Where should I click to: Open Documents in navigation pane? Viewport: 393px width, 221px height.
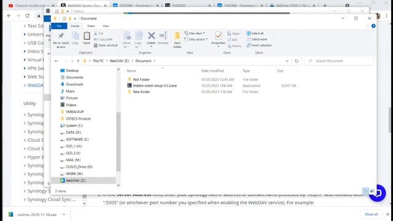(74, 77)
